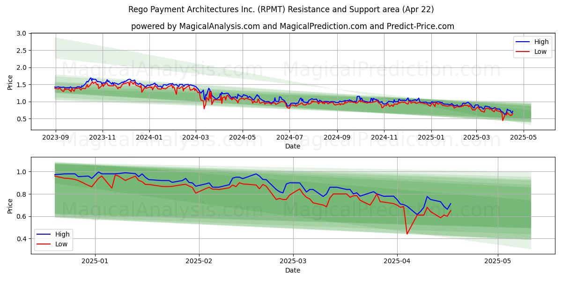Image resolution: width=562 pixels, height=281 pixels.
Task: Select '2025-02' tick on bottom chart axis
Action: [199, 262]
